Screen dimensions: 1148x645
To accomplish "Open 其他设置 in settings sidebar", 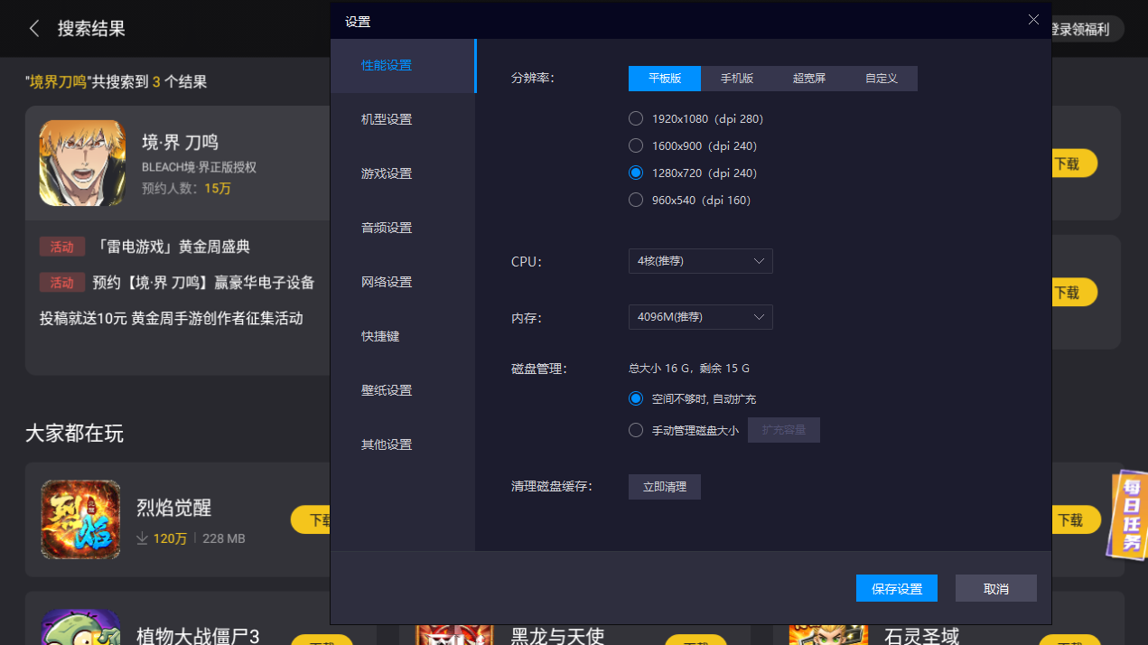I will [x=403, y=444].
